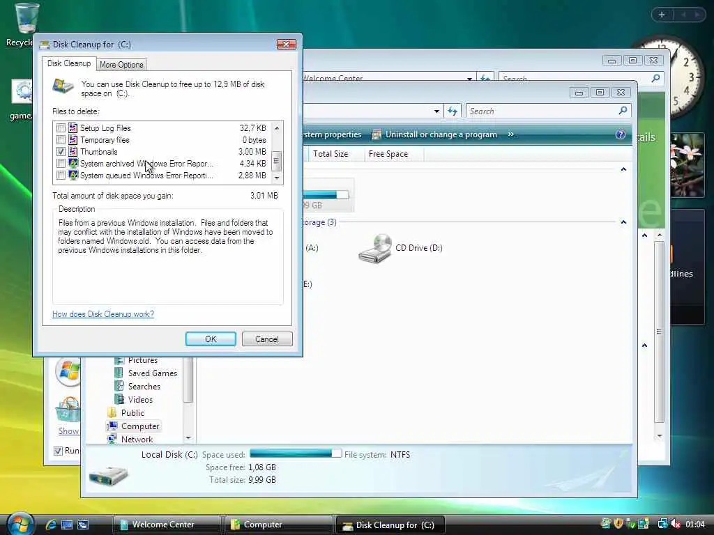Expand the toolbar overflow chevron in Computer window
The height and width of the screenshot is (535, 714).
pos(511,134)
